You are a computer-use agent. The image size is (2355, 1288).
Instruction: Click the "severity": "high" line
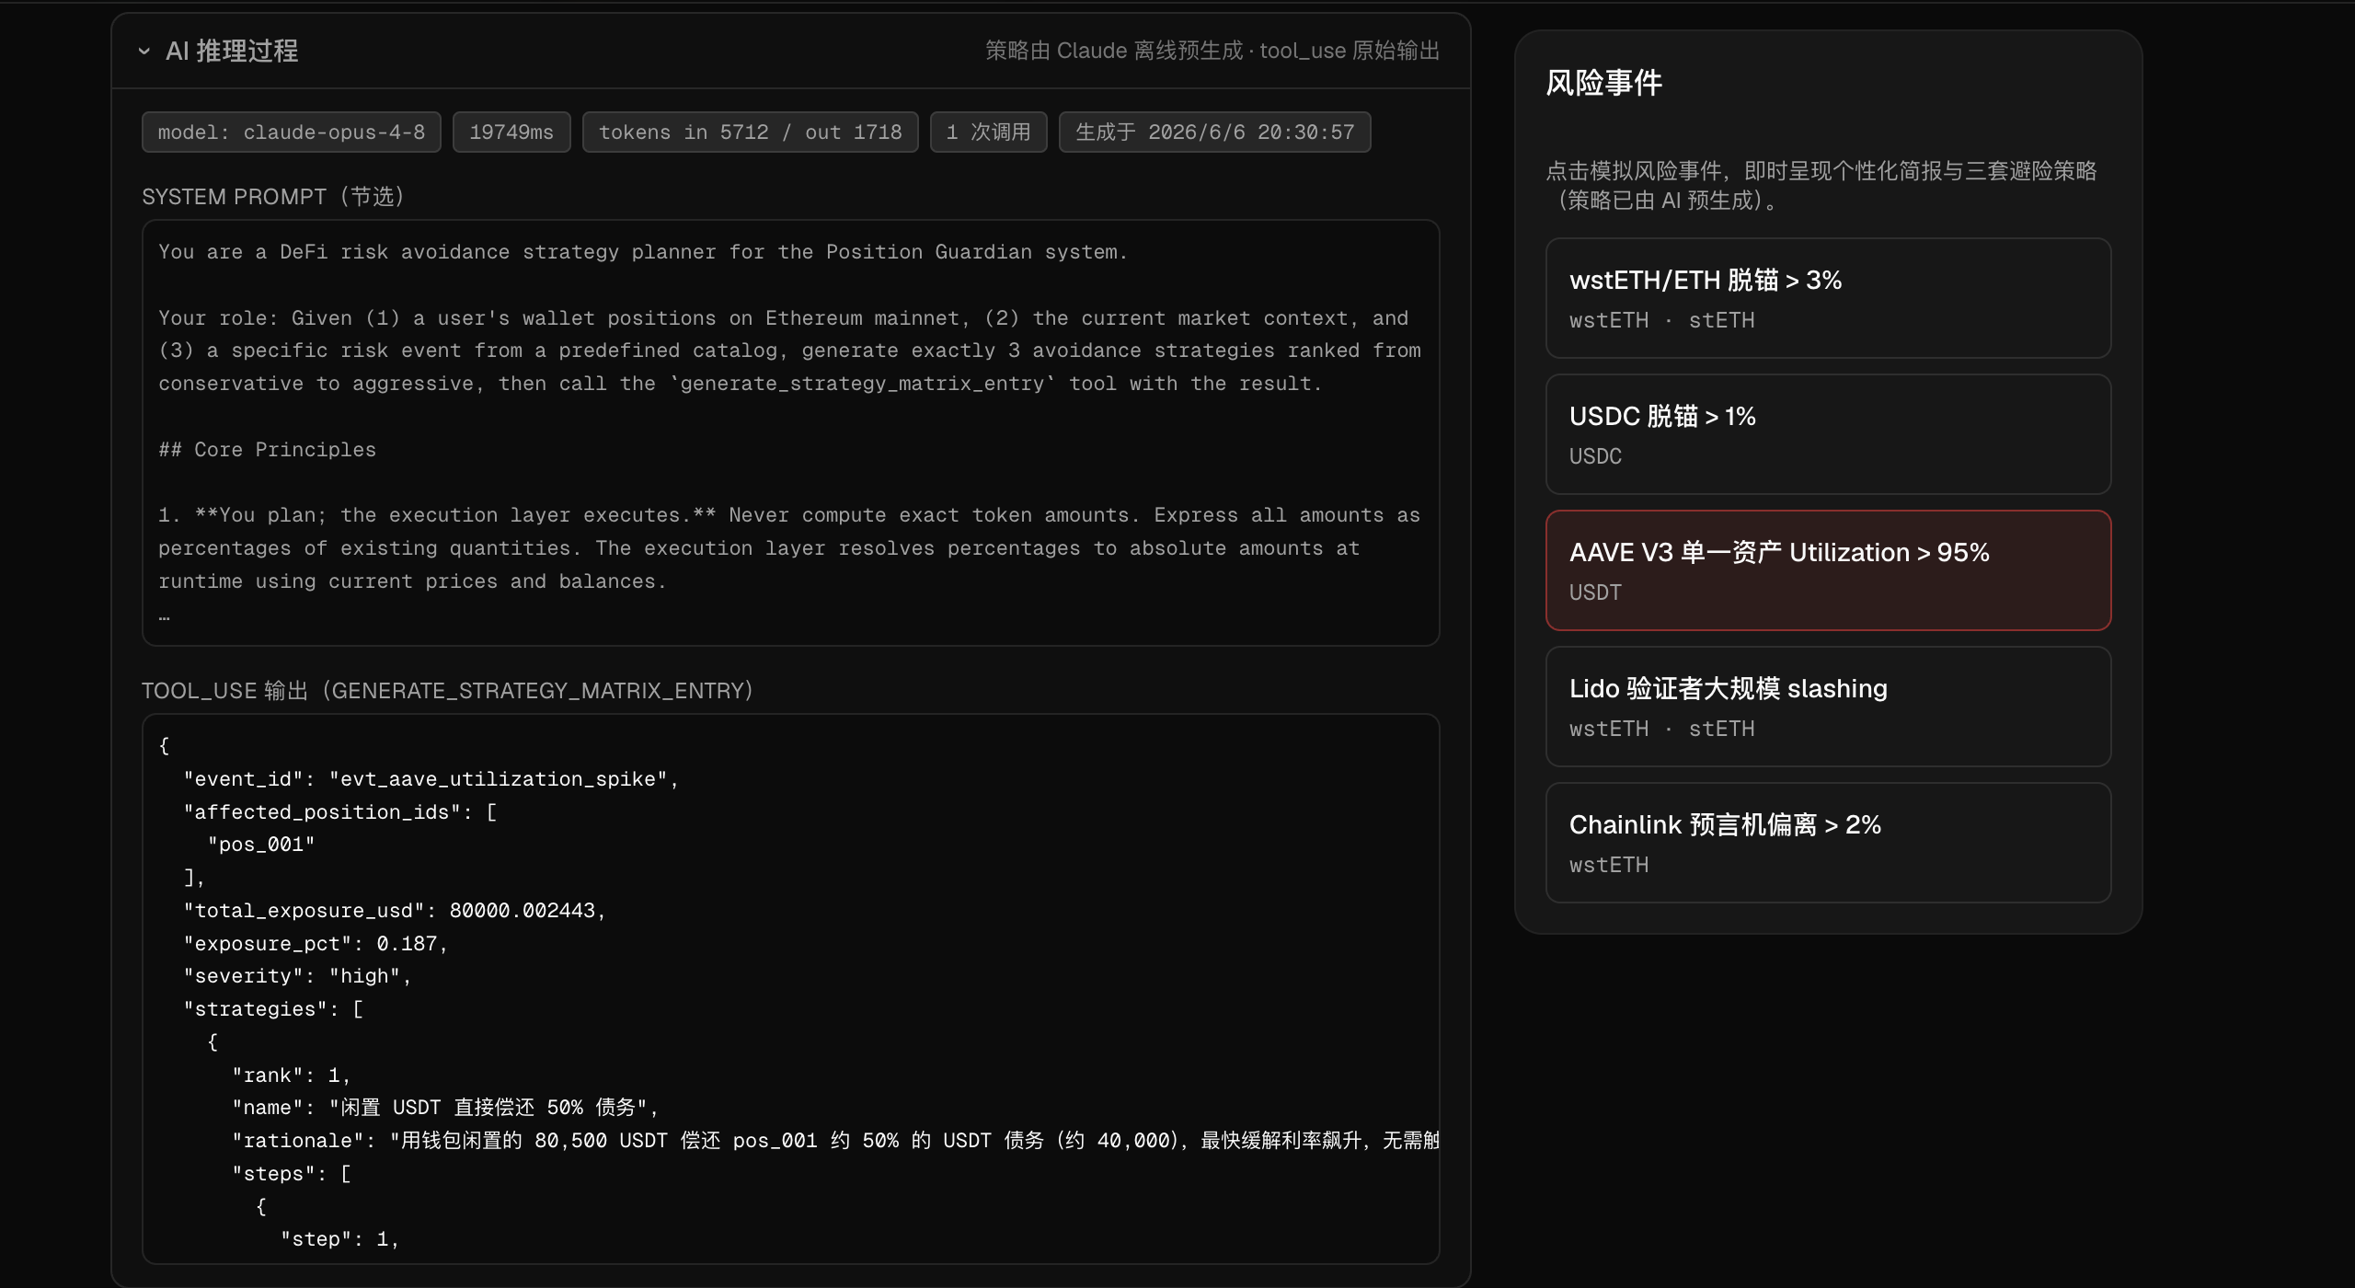(x=298, y=976)
